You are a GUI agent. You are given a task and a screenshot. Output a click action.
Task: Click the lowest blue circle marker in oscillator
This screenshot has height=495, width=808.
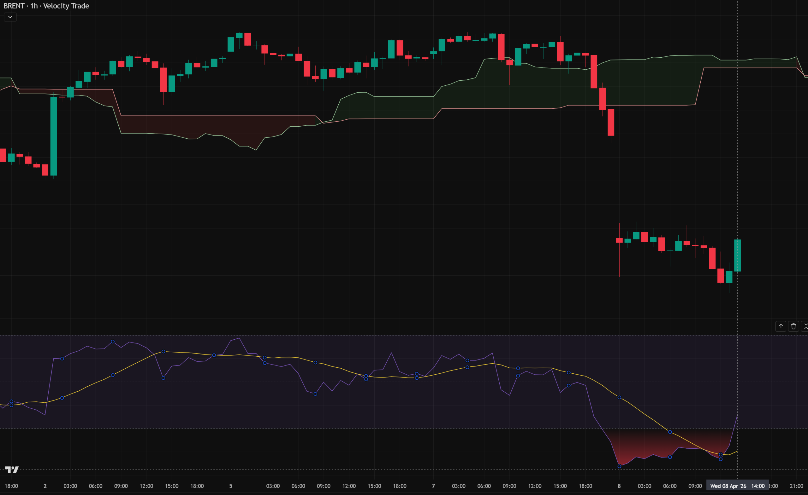620,466
